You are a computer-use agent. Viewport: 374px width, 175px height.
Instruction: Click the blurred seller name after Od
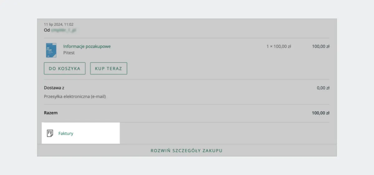point(64,30)
